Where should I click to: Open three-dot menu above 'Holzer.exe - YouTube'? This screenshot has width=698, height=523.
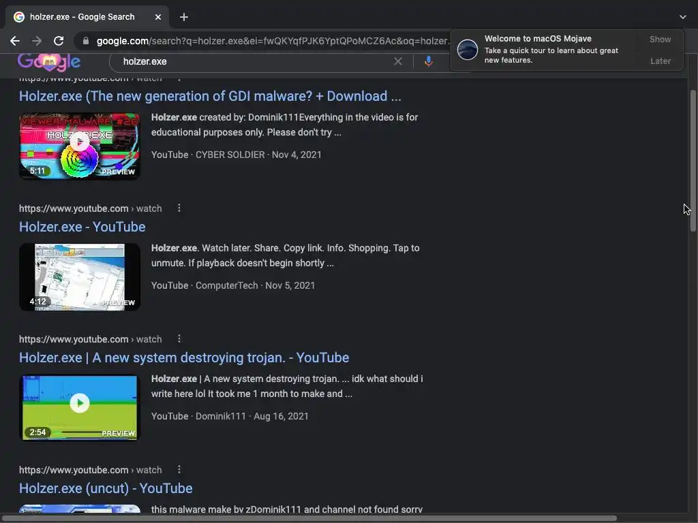(x=179, y=208)
